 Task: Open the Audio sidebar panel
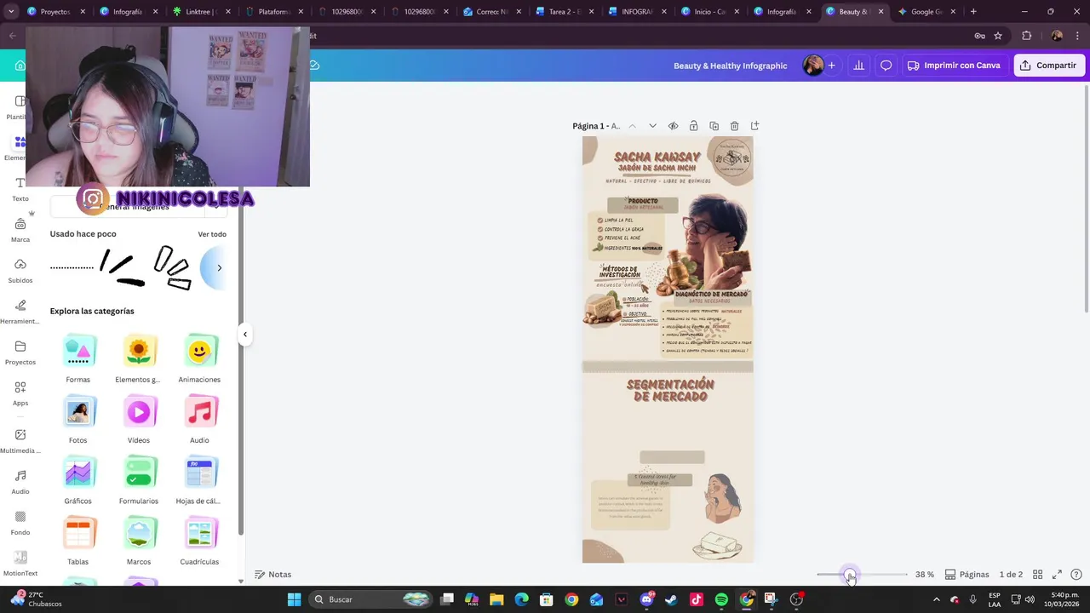click(20, 482)
